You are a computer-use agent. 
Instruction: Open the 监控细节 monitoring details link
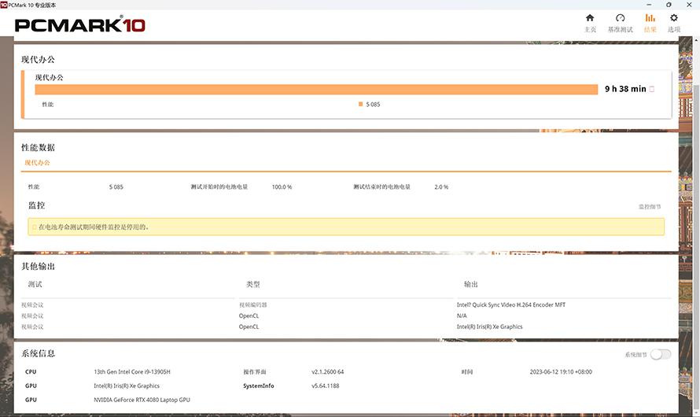coord(650,207)
